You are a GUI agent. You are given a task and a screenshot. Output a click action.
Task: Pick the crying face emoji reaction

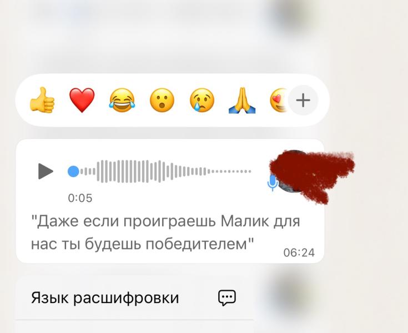(202, 100)
